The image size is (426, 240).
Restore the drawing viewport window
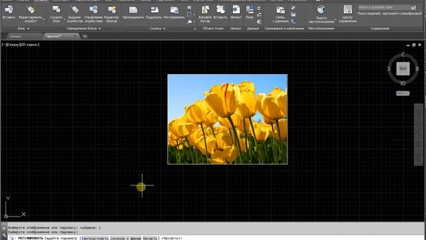414,45
